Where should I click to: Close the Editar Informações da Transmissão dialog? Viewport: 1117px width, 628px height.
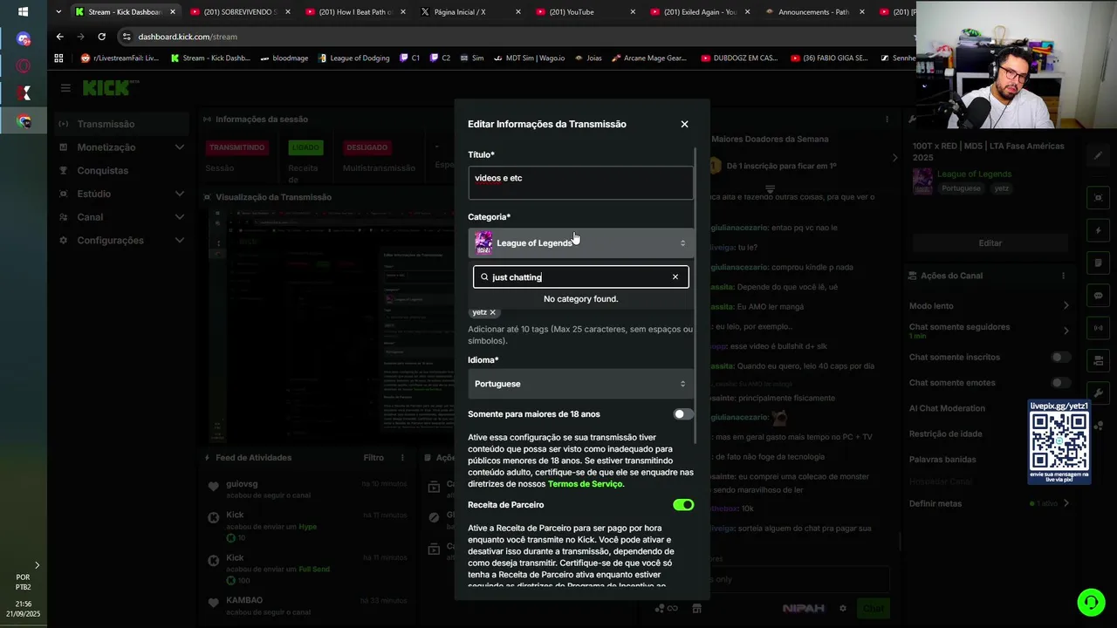pyautogui.click(x=684, y=124)
